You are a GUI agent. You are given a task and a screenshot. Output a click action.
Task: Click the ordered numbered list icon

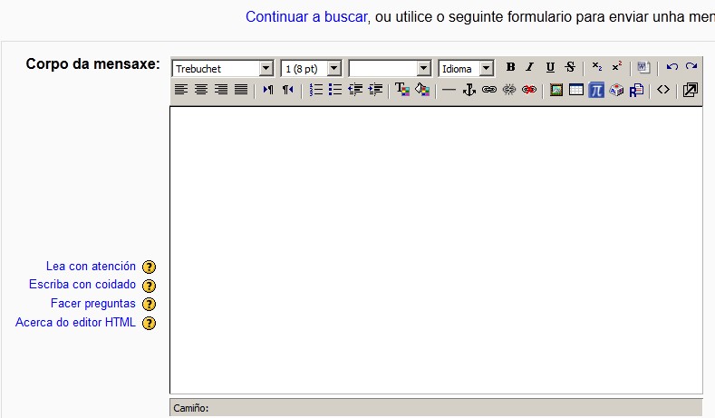click(316, 90)
